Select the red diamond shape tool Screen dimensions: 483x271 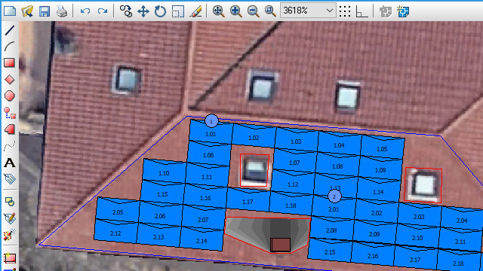coord(10,80)
